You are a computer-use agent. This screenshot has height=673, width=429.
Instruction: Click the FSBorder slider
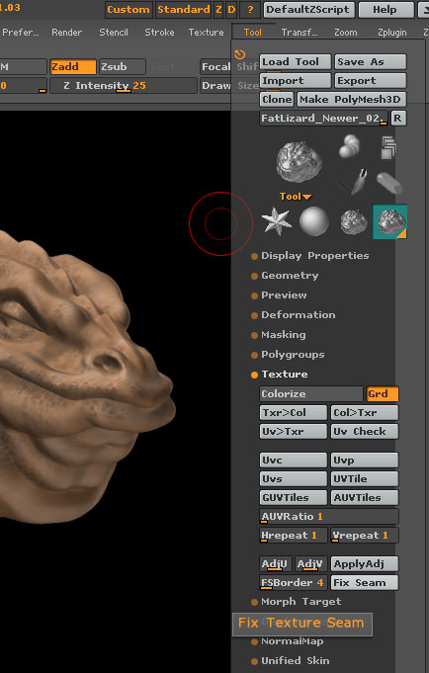tap(294, 582)
